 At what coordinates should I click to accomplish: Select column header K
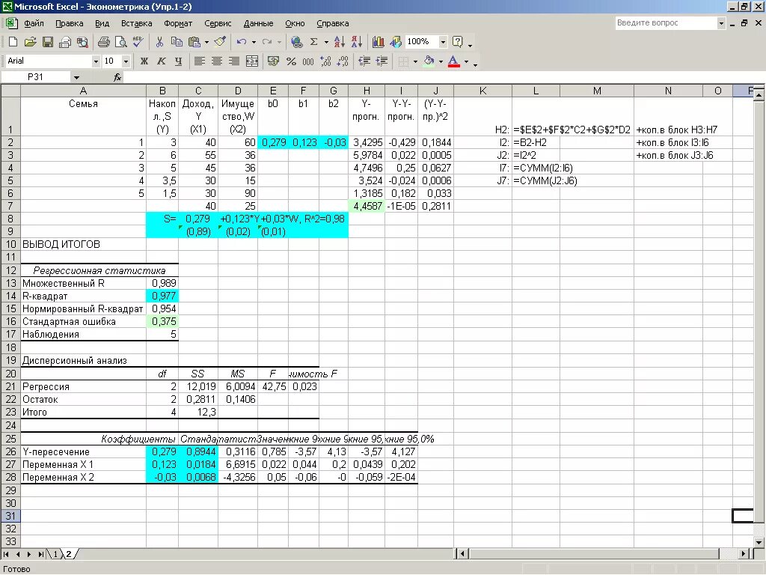point(482,91)
